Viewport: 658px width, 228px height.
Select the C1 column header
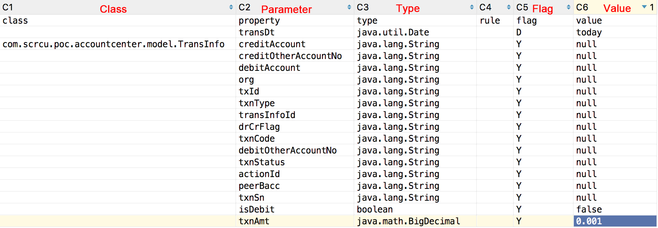pos(118,7)
